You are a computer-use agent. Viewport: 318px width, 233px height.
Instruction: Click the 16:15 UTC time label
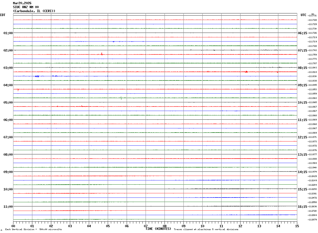coord(302,206)
